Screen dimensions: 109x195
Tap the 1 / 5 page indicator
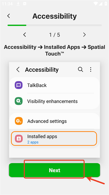pos(54,35)
